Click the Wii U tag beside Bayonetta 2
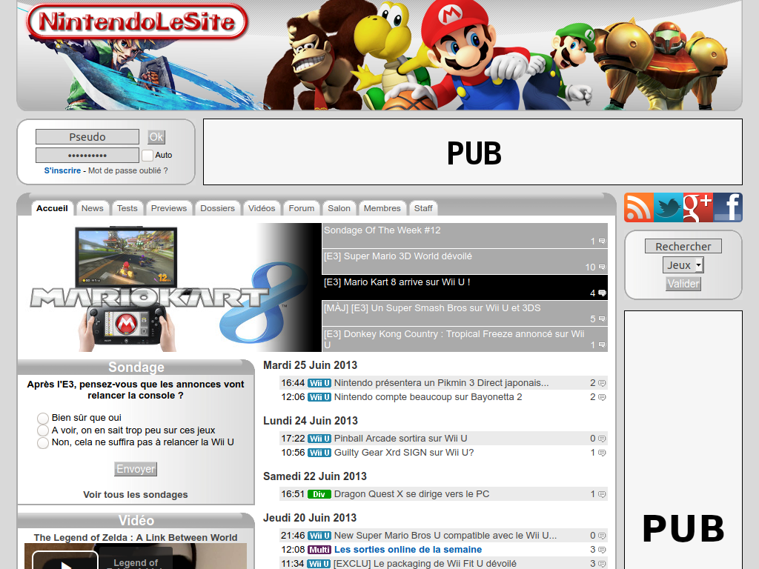Viewport: 759px width, 569px height. tap(319, 397)
